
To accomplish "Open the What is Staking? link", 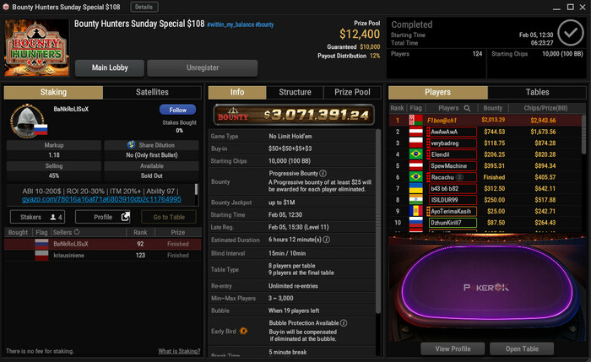I will tap(179, 351).
